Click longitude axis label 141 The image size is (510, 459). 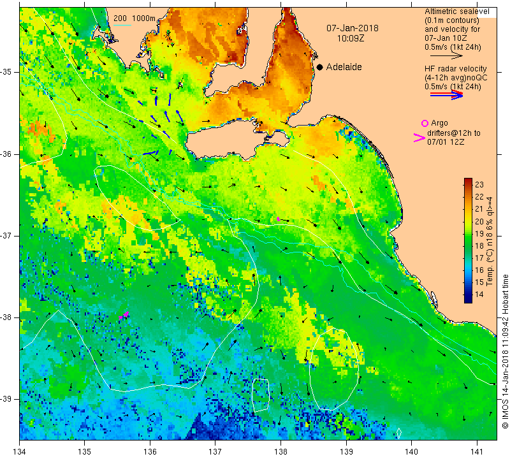tap(477, 451)
